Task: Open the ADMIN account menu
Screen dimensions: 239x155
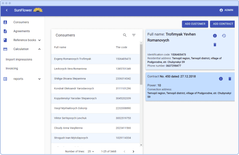Action: tap(226, 10)
